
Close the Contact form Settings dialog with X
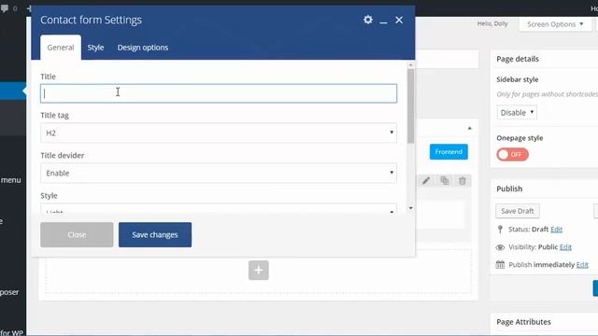(399, 20)
